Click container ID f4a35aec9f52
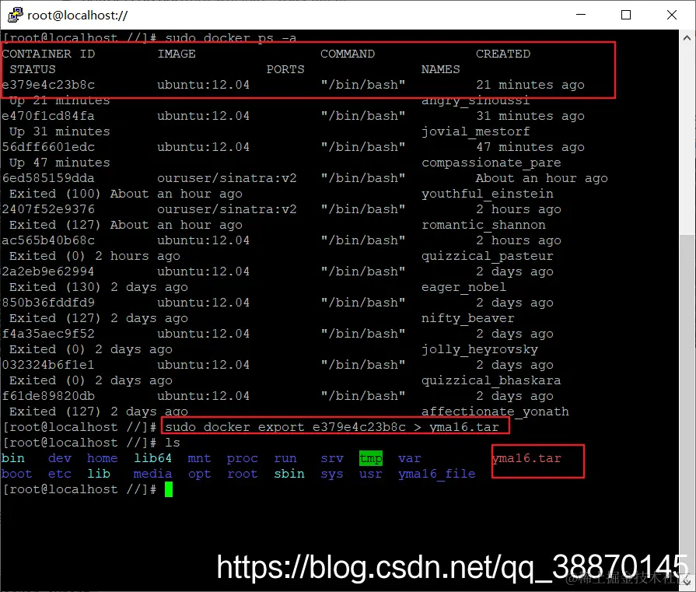Viewport: 696px width, 592px height. click(48, 333)
